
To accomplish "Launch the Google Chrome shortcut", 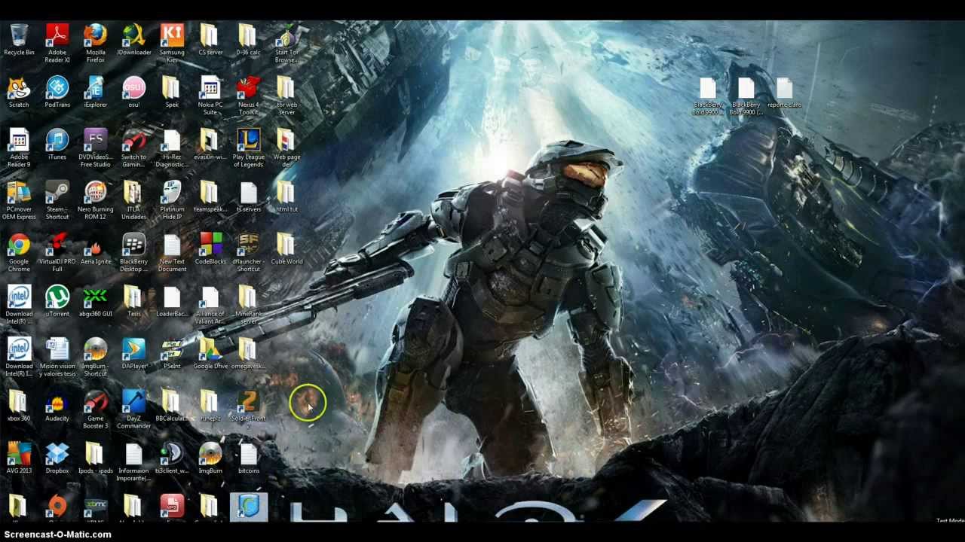I will tap(19, 253).
